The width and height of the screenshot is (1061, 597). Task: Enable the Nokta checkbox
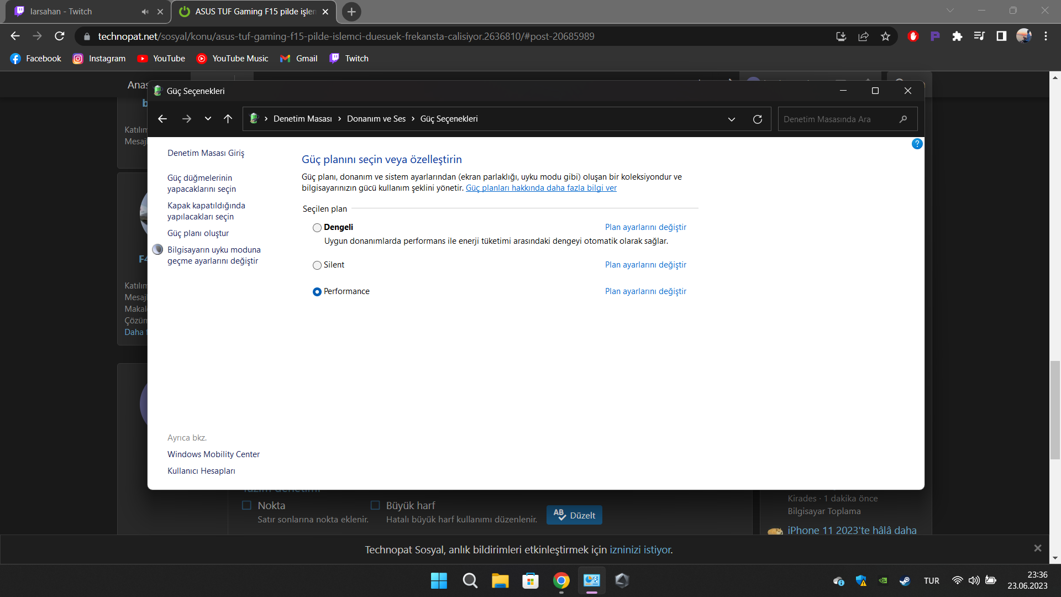tap(247, 505)
